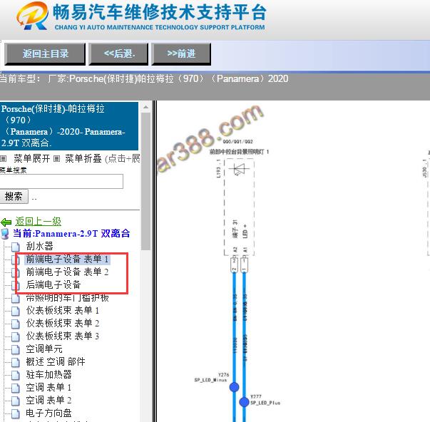Click the document icon beside 刮水器
Image resolution: width=430 pixels, height=422 pixels.
point(16,247)
